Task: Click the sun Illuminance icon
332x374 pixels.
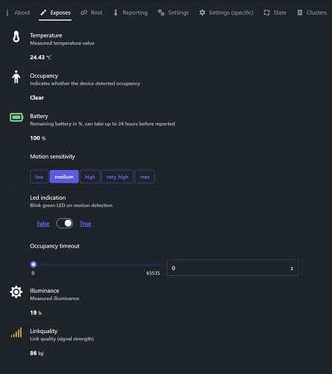Action: (x=16, y=292)
